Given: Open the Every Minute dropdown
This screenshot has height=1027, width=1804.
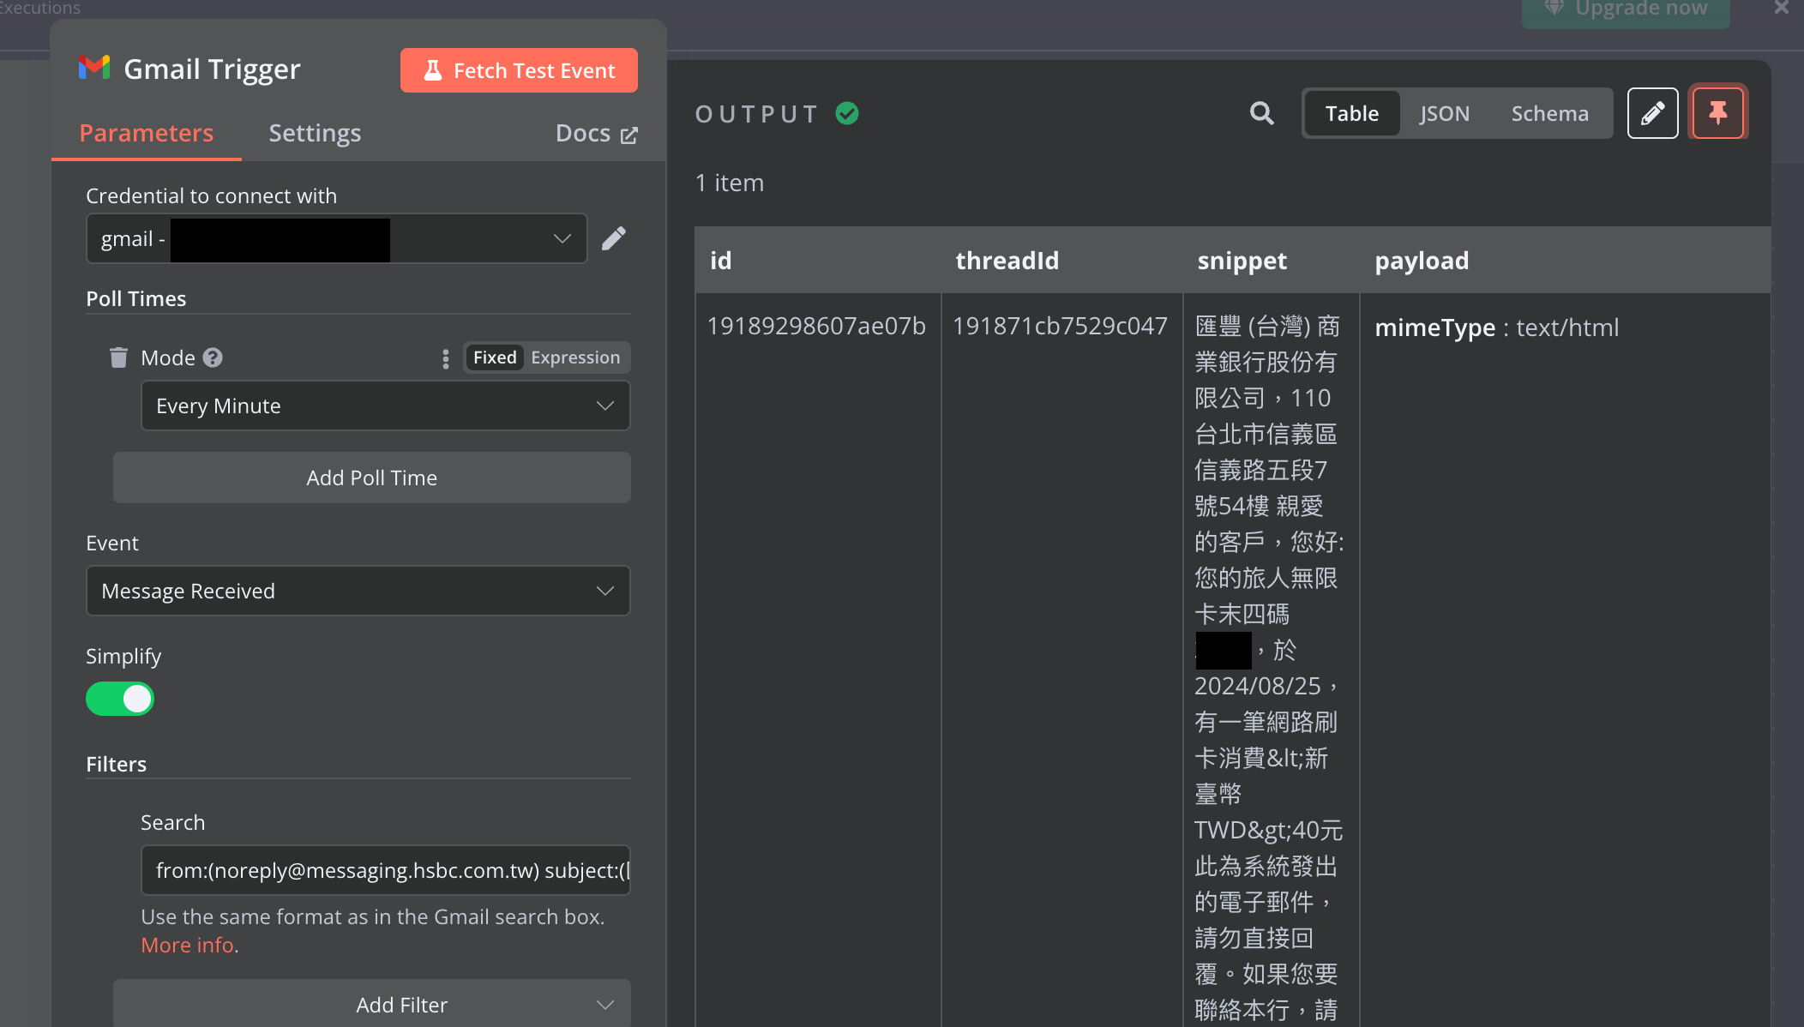Looking at the screenshot, I should coord(386,405).
